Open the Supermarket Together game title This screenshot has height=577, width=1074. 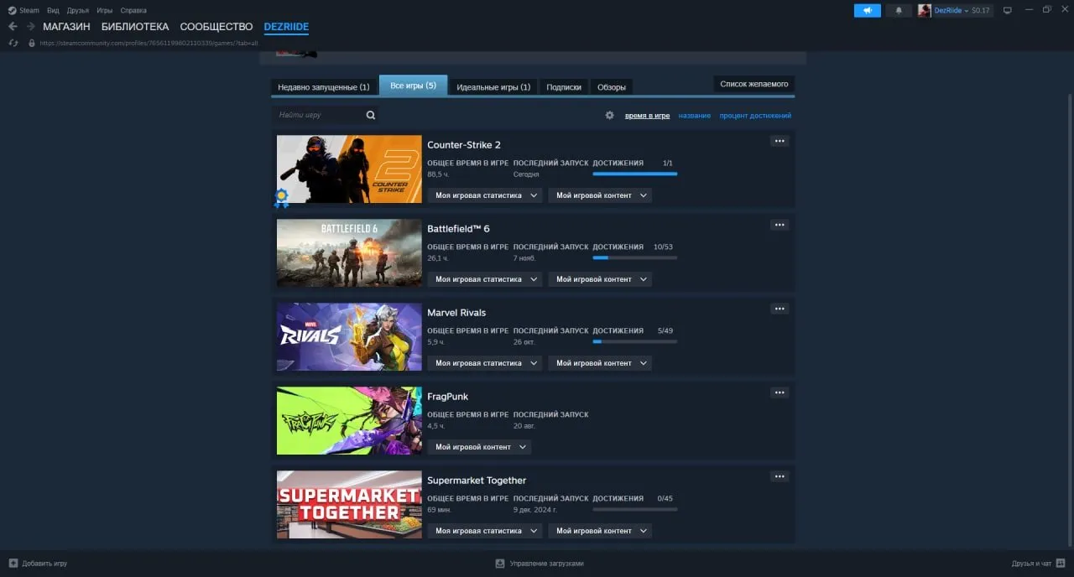[x=477, y=481]
